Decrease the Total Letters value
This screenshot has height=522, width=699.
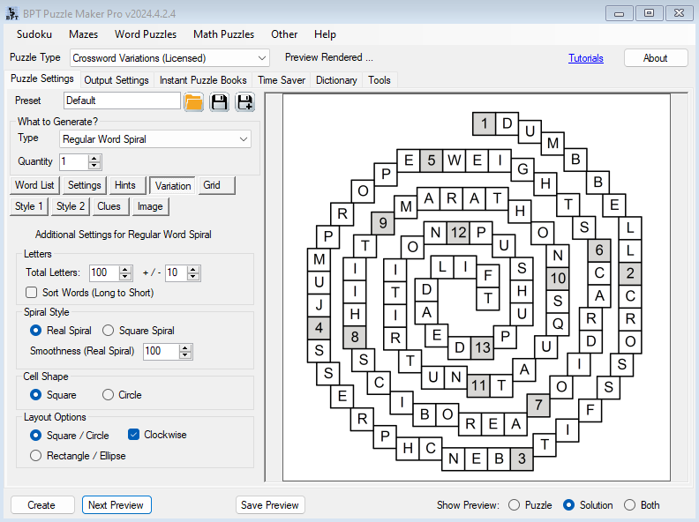(125, 277)
